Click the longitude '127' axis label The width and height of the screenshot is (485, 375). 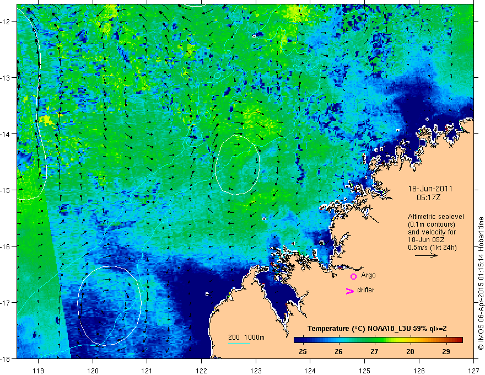pyautogui.click(x=473, y=371)
